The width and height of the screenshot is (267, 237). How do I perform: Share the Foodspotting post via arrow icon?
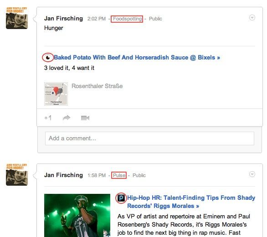[67, 118]
